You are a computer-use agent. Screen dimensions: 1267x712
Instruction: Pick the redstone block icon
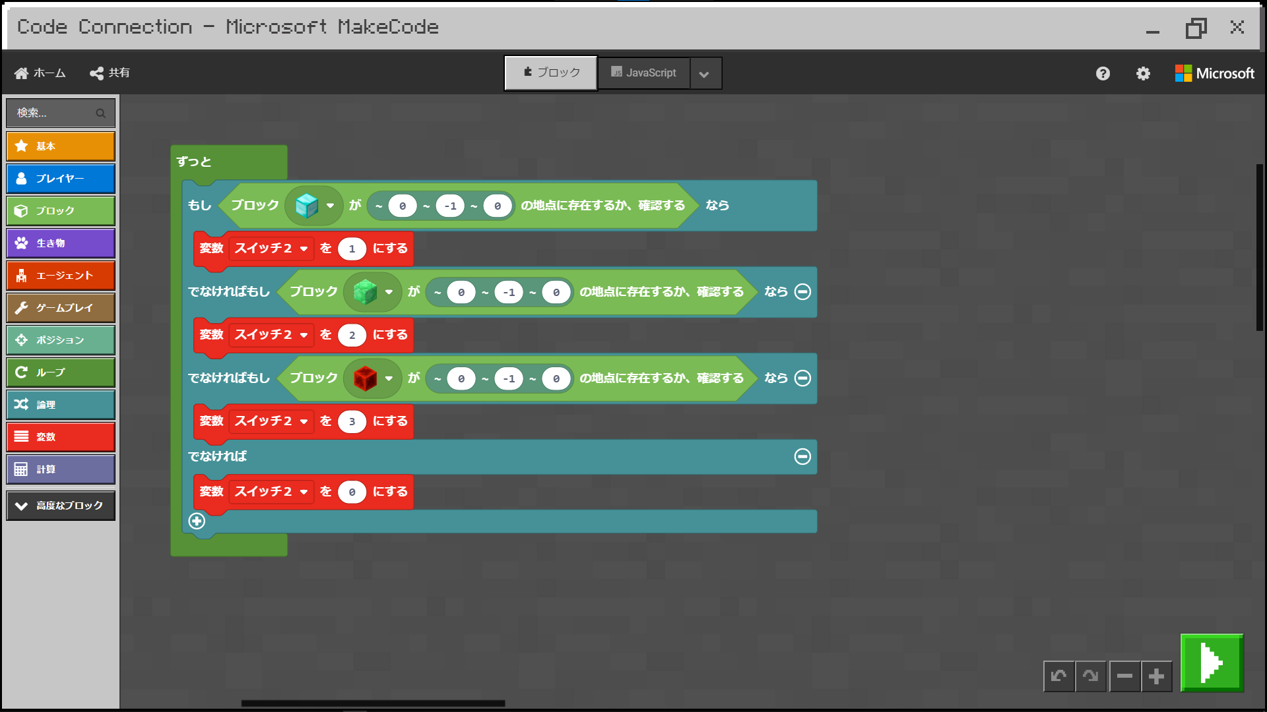[365, 378]
